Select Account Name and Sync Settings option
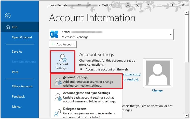The height and width of the screenshot is (119, 190). coord(86,97)
